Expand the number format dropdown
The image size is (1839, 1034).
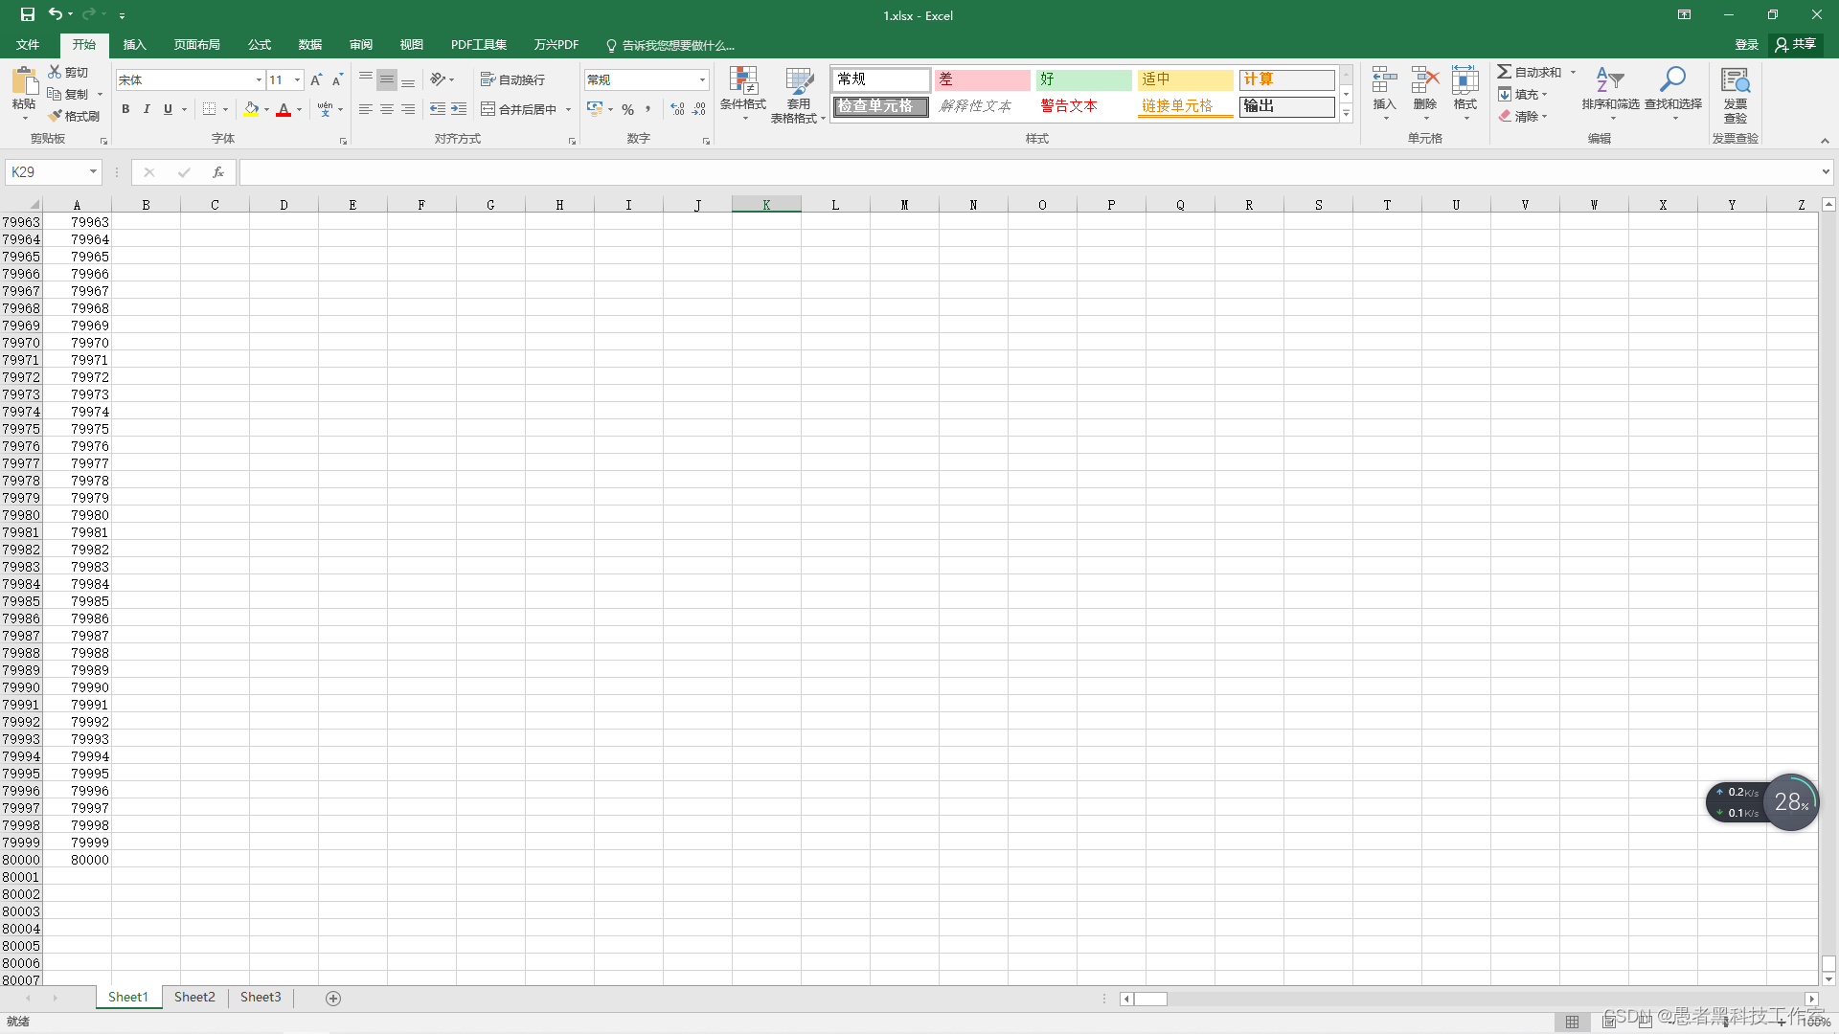(x=701, y=79)
